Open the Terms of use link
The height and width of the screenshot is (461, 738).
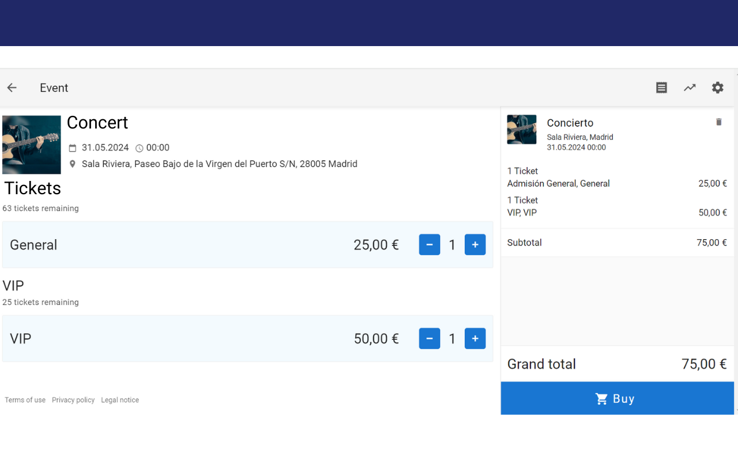tap(25, 400)
